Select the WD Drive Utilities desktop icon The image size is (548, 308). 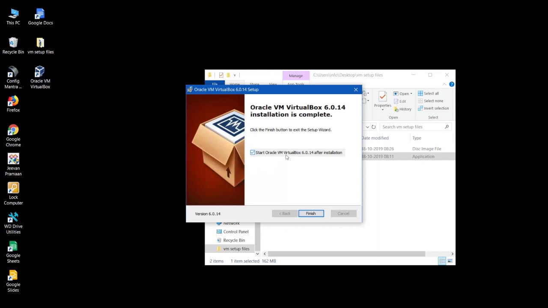pos(13,223)
